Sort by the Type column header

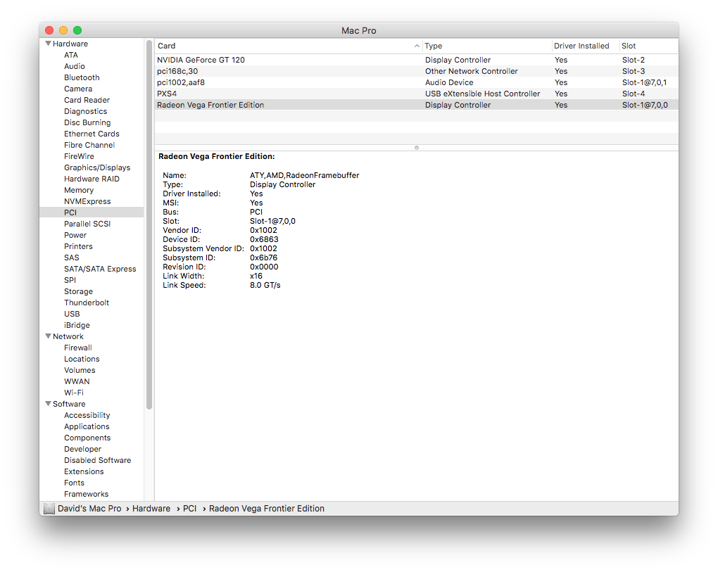[486, 46]
